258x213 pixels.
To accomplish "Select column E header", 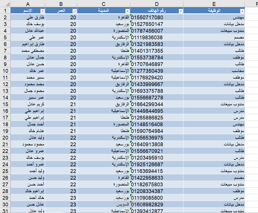I will tap(214, 4).
